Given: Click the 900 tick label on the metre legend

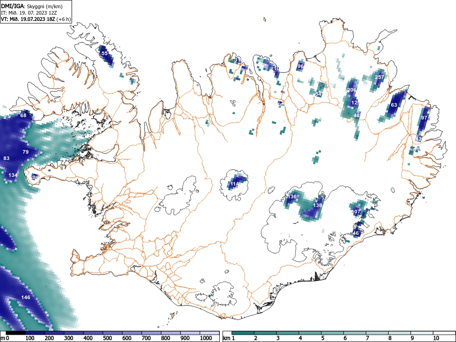Looking at the screenshot, I should 185,338.
